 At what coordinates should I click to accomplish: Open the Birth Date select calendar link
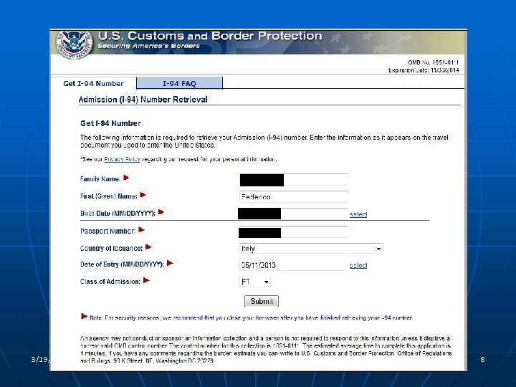[x=358, y=214]
